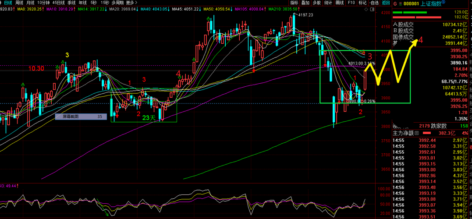Click the stock code 000001

[410, 4]
